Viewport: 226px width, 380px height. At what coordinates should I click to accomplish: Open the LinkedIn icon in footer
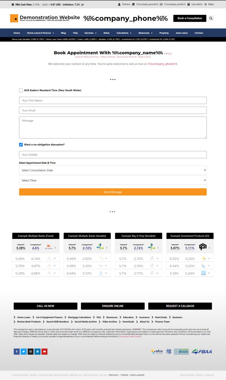(x=37, y=352)
